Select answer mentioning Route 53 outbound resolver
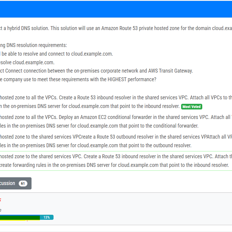Screen dimensions: 232x232 (x=116, y=141)
